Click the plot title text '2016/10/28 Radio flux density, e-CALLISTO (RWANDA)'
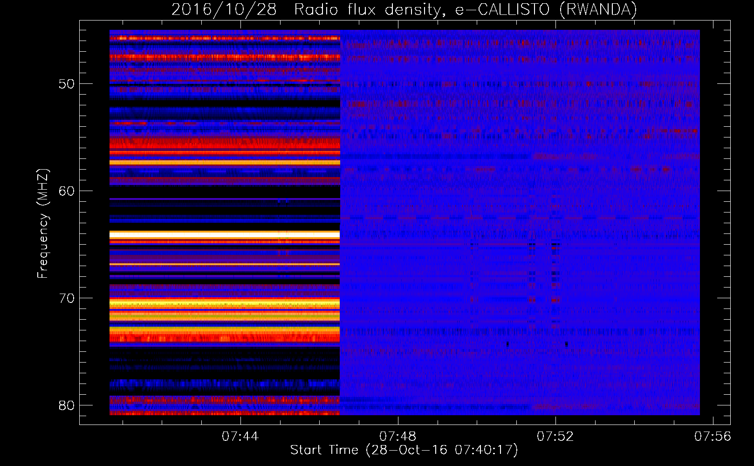 coord(404,9)
